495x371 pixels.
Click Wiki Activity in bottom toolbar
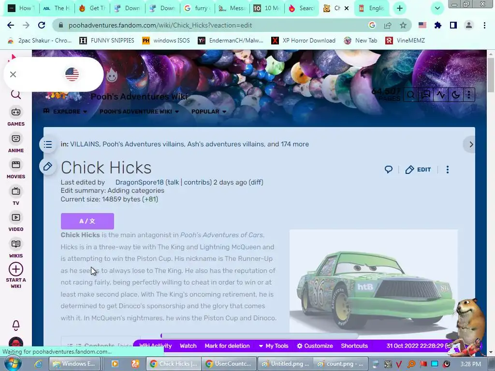(x=155, y=346)
